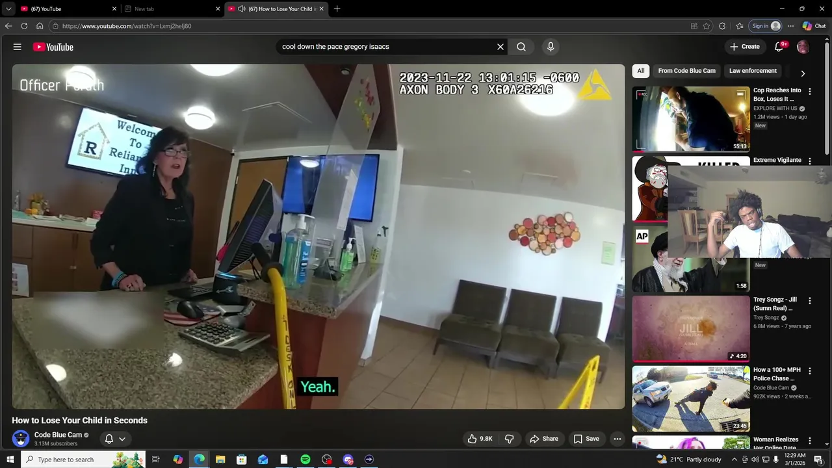Open Microsoft Store from taskbar

tap(241, 460)
